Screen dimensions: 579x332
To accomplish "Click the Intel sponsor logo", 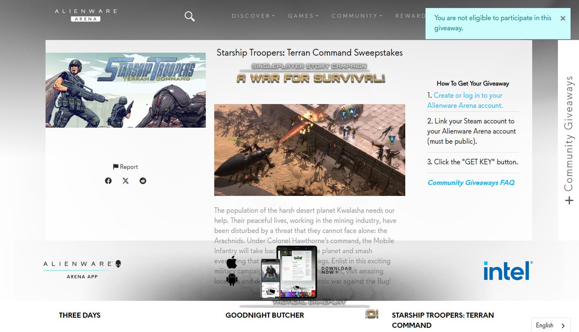I will click(x=508, y=270).
